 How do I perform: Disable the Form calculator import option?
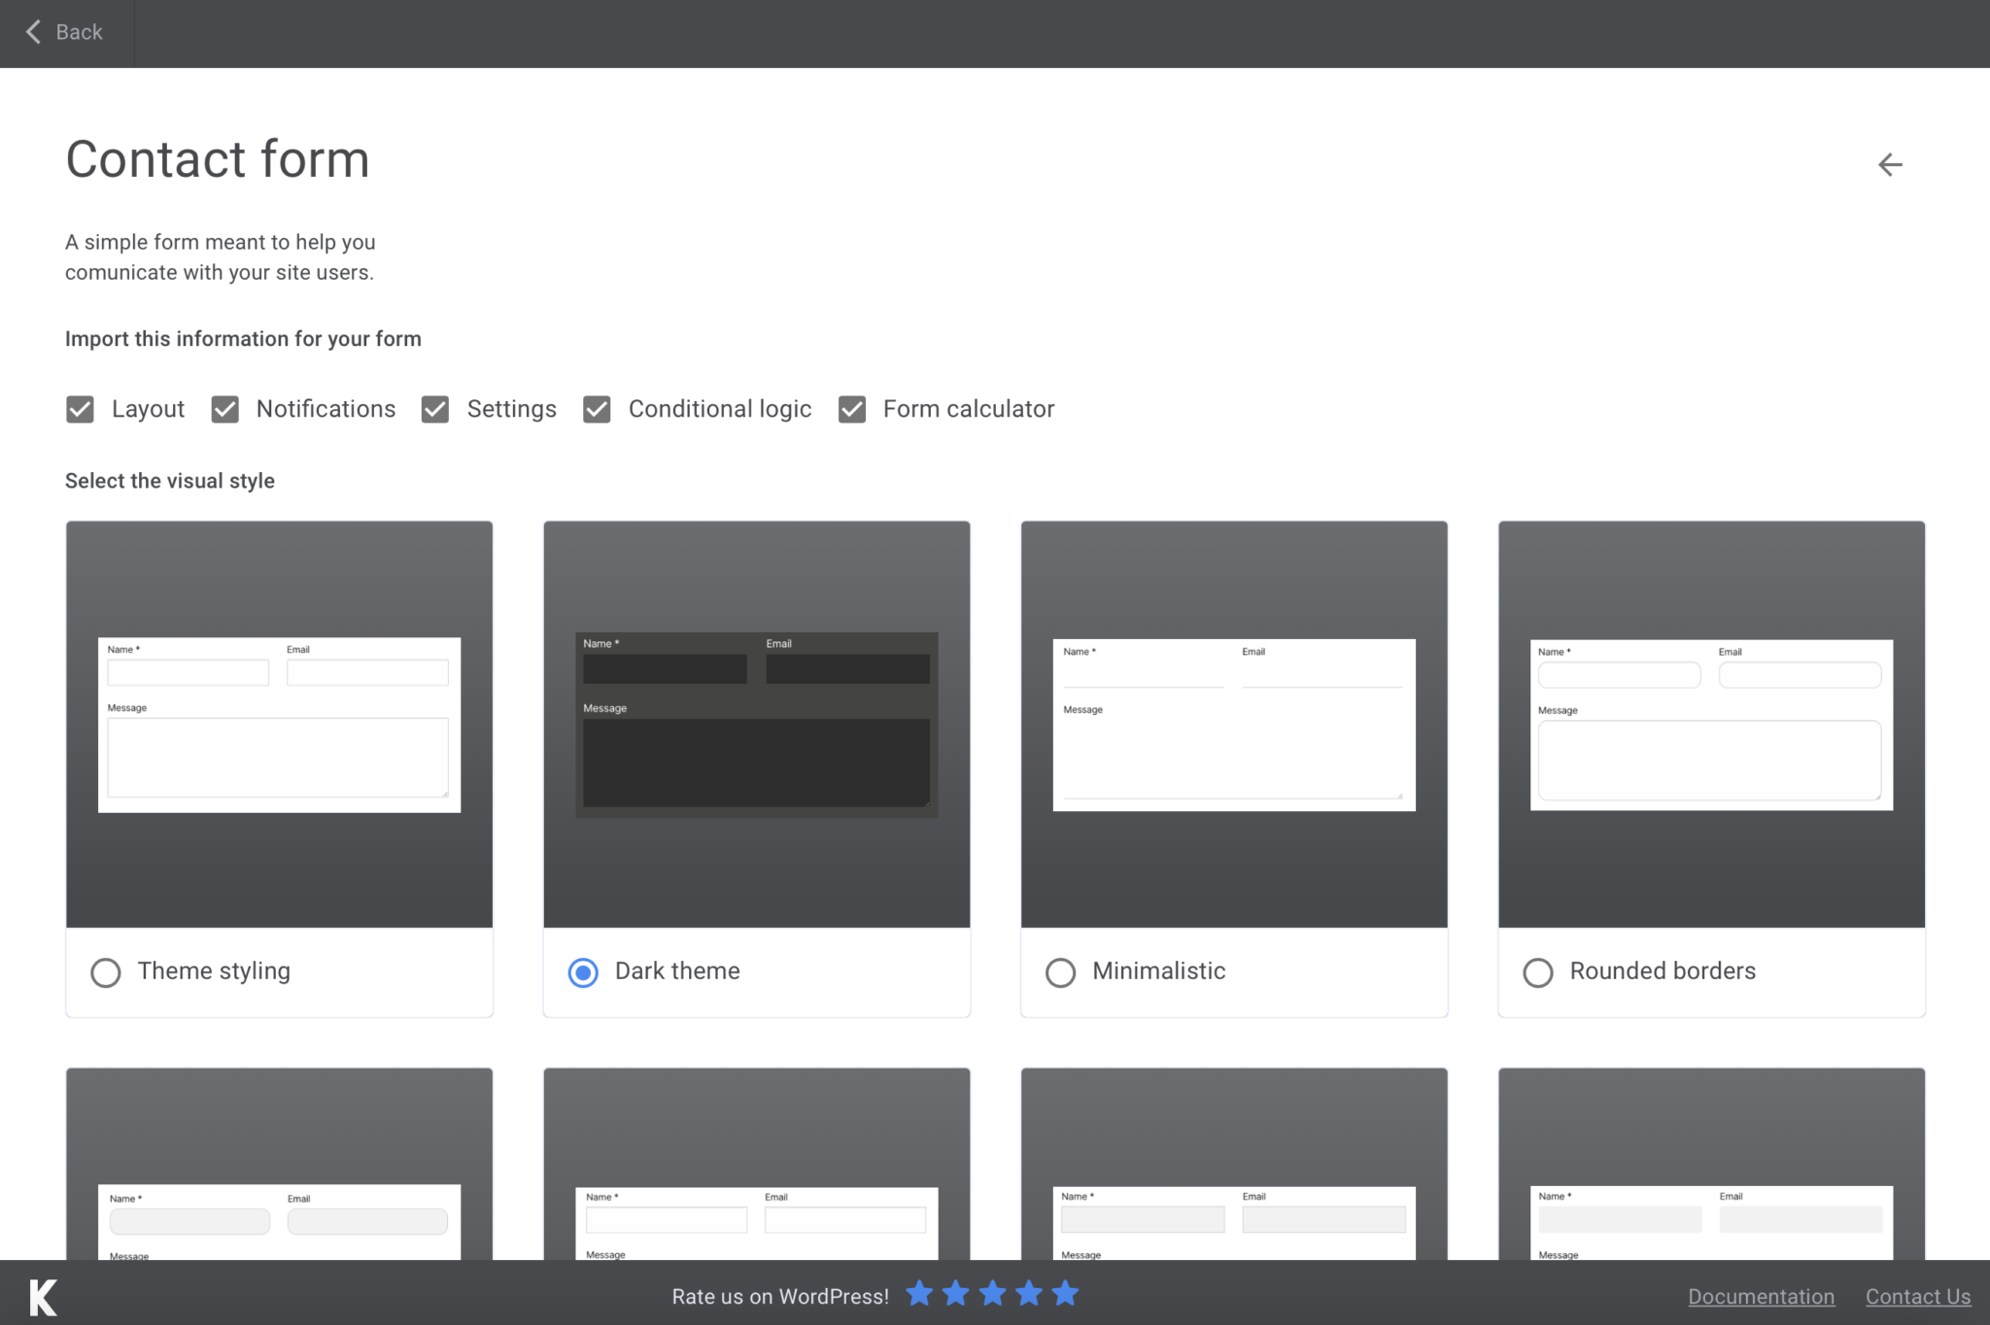pos(851,409)
